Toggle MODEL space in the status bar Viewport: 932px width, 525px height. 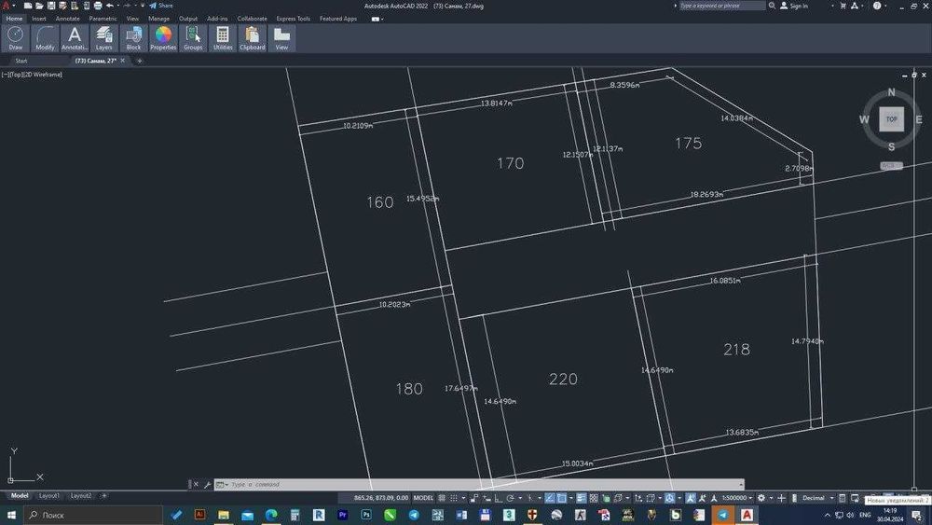pyautogui.click(x=423, y=498)
